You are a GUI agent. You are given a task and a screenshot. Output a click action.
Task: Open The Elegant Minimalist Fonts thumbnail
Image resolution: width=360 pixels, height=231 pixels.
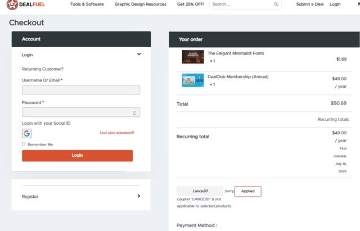193,57
